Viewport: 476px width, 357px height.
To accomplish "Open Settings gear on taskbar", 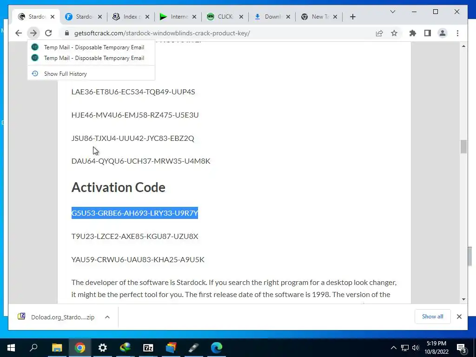I will click(x=103, y=348).
